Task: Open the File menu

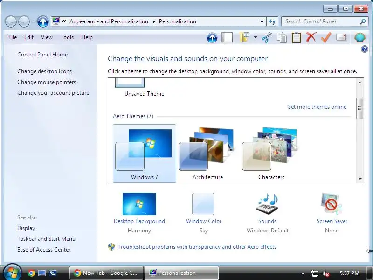Action: 13,37
